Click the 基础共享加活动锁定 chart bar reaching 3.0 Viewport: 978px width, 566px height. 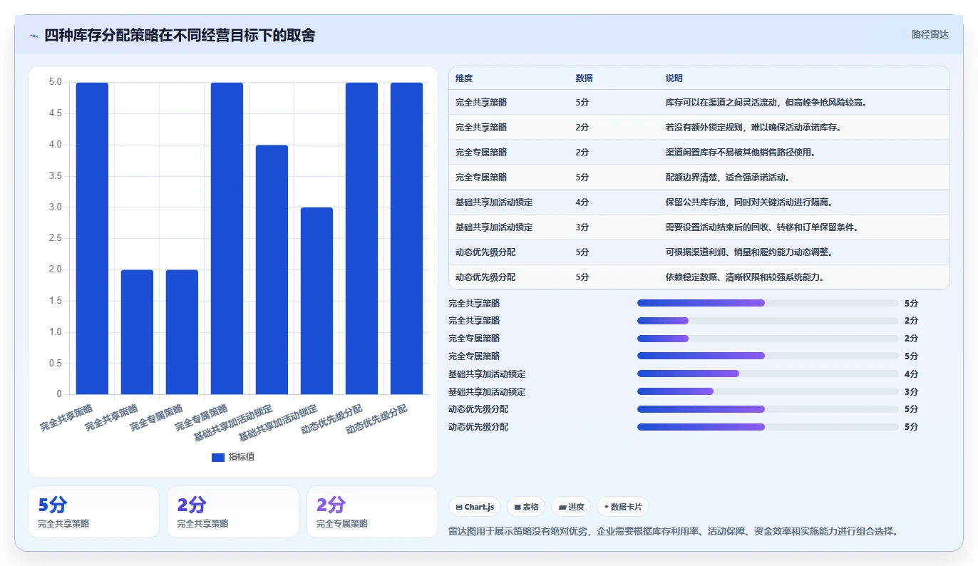tap(316, 301)
